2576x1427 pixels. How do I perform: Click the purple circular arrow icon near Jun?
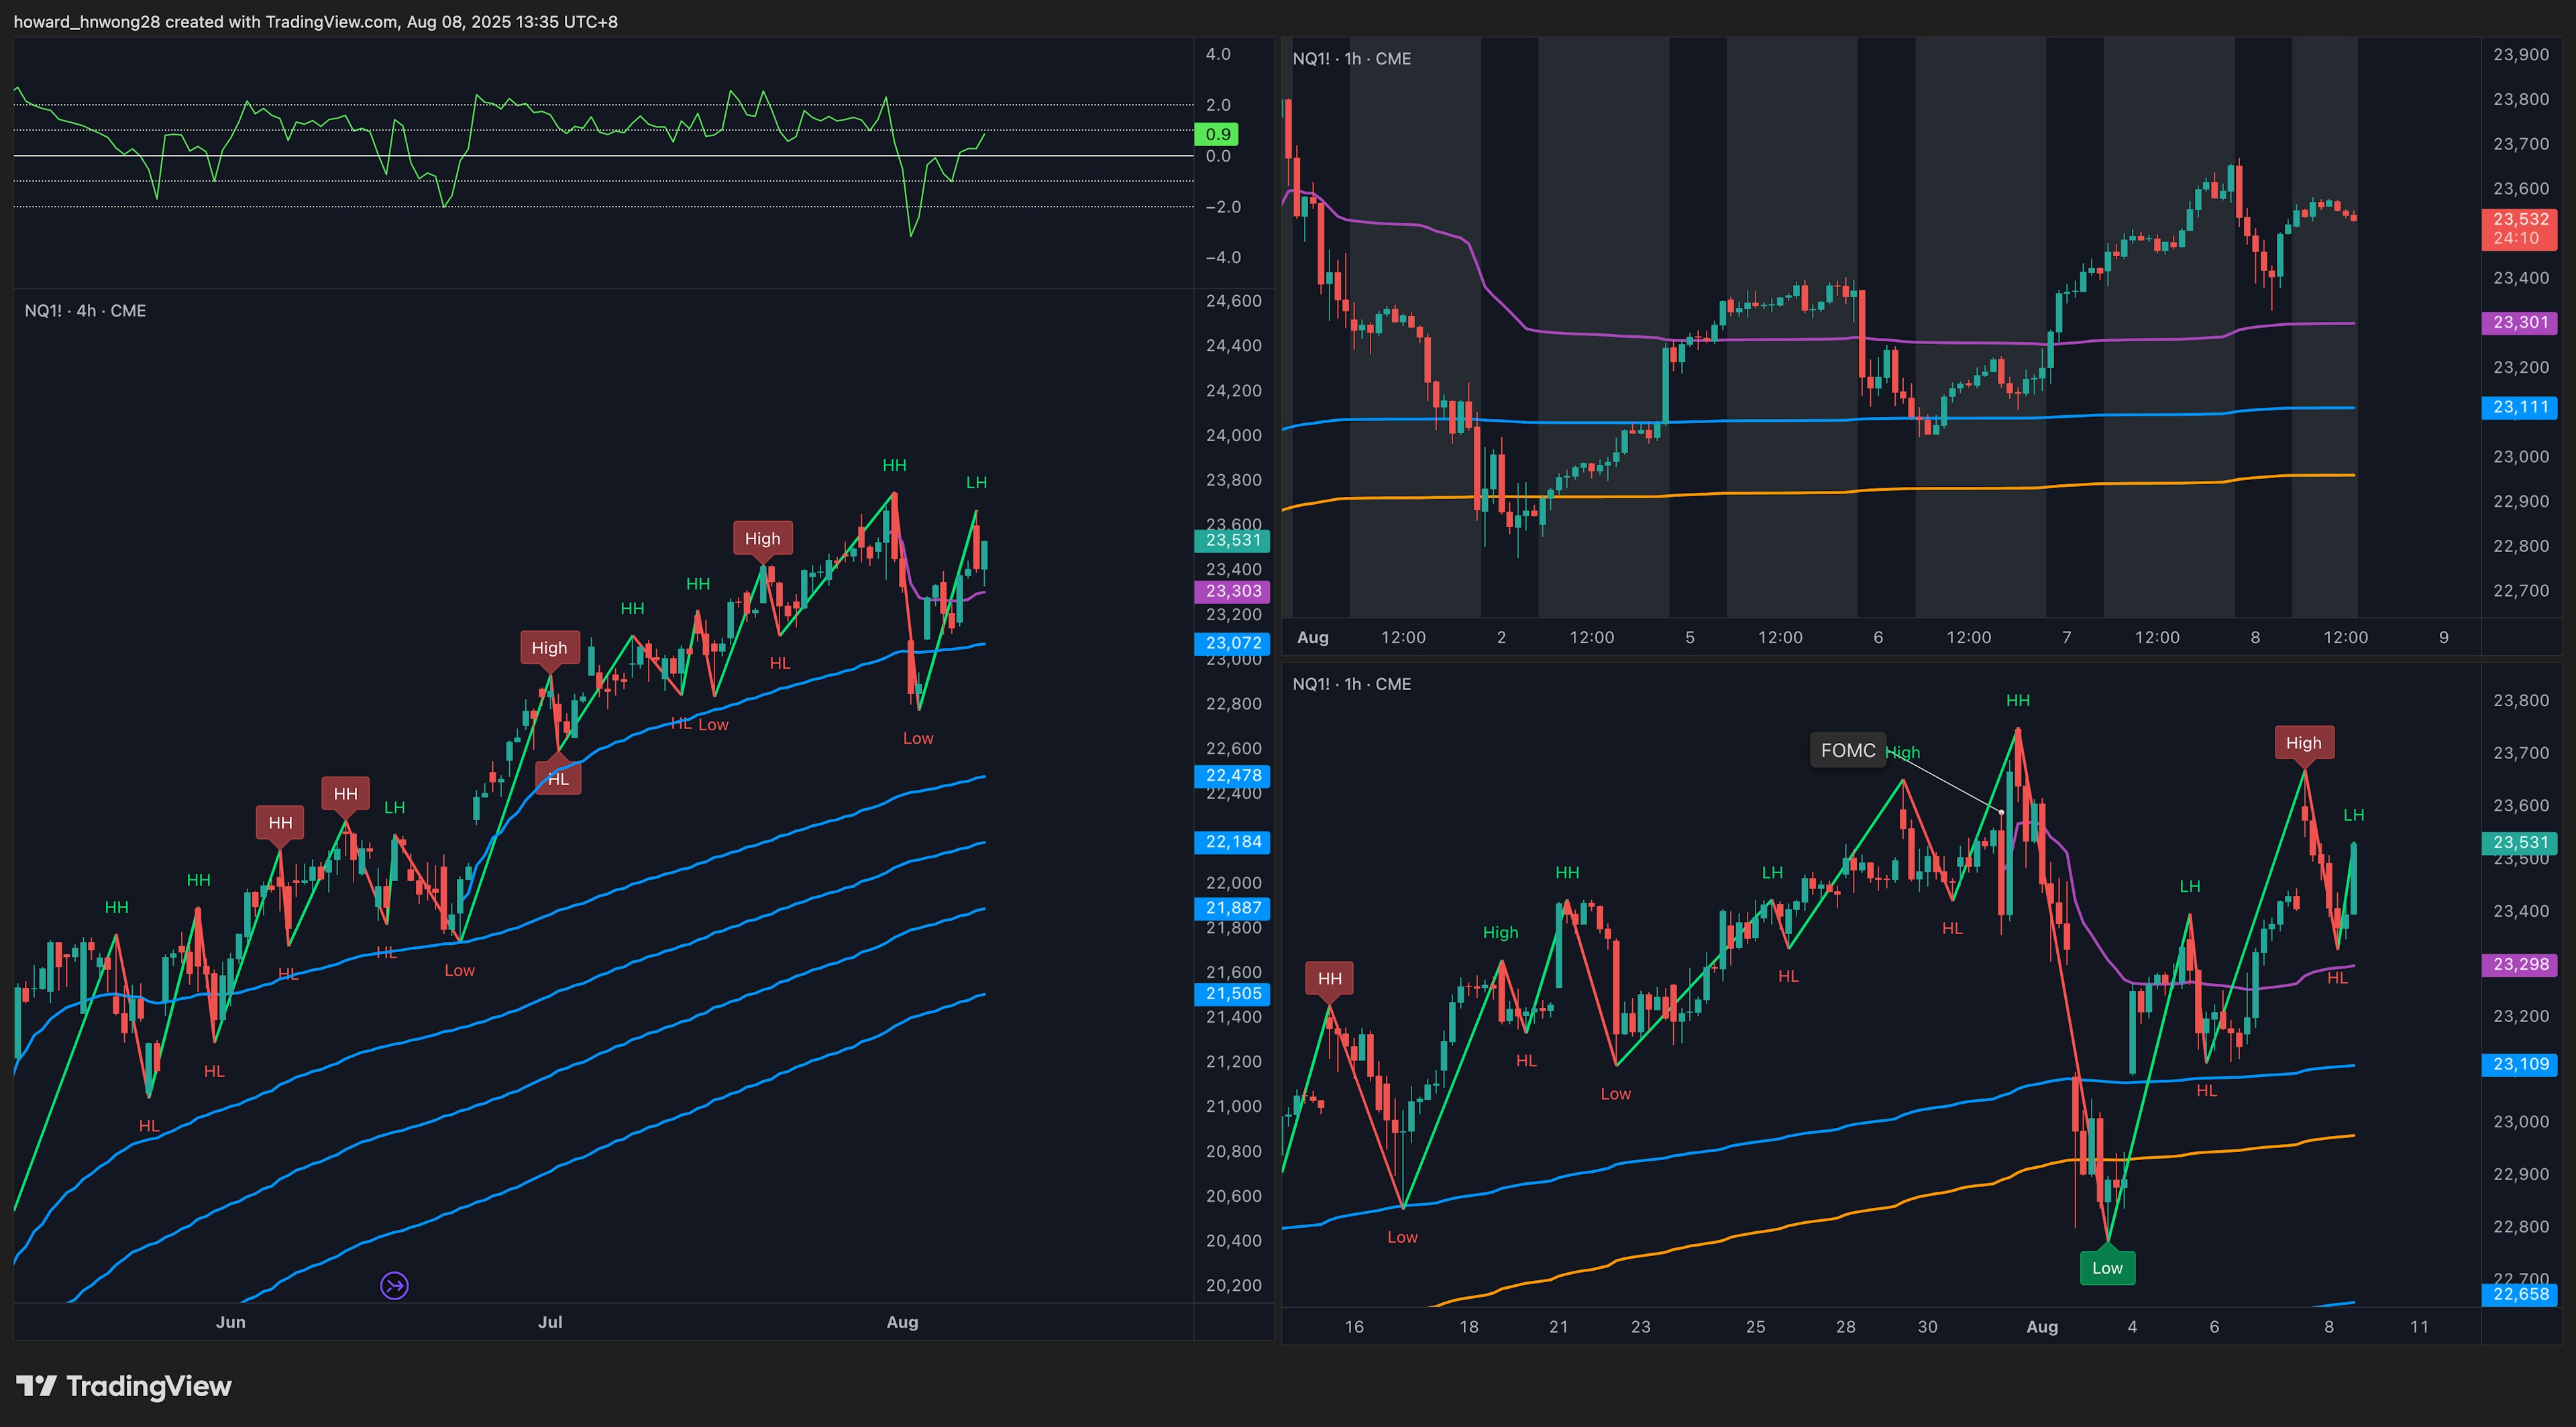tap(394, 1285)
